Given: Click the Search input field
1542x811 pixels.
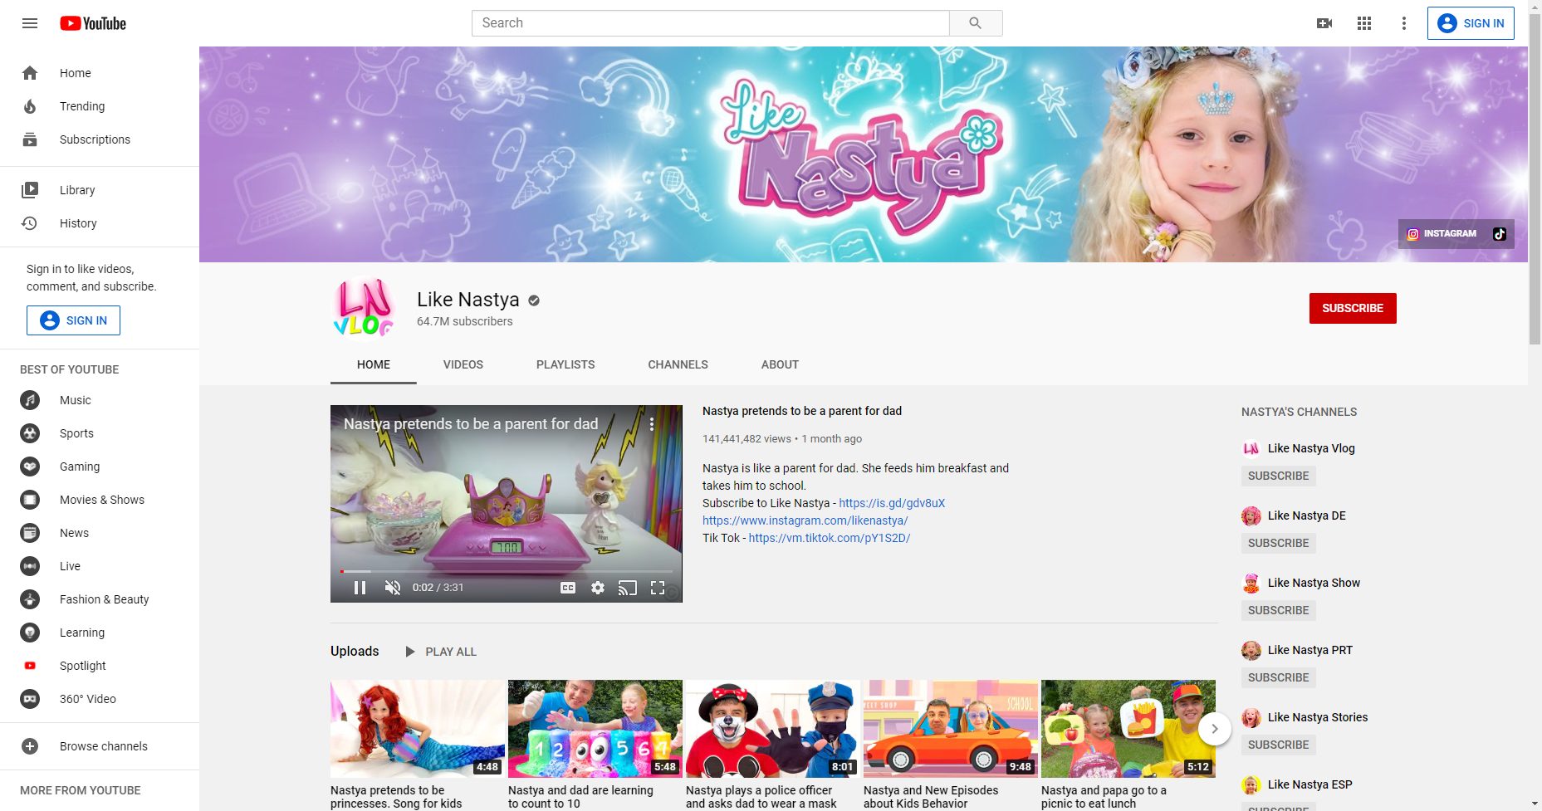Looking at the screenshot, I should click(711, 23).
